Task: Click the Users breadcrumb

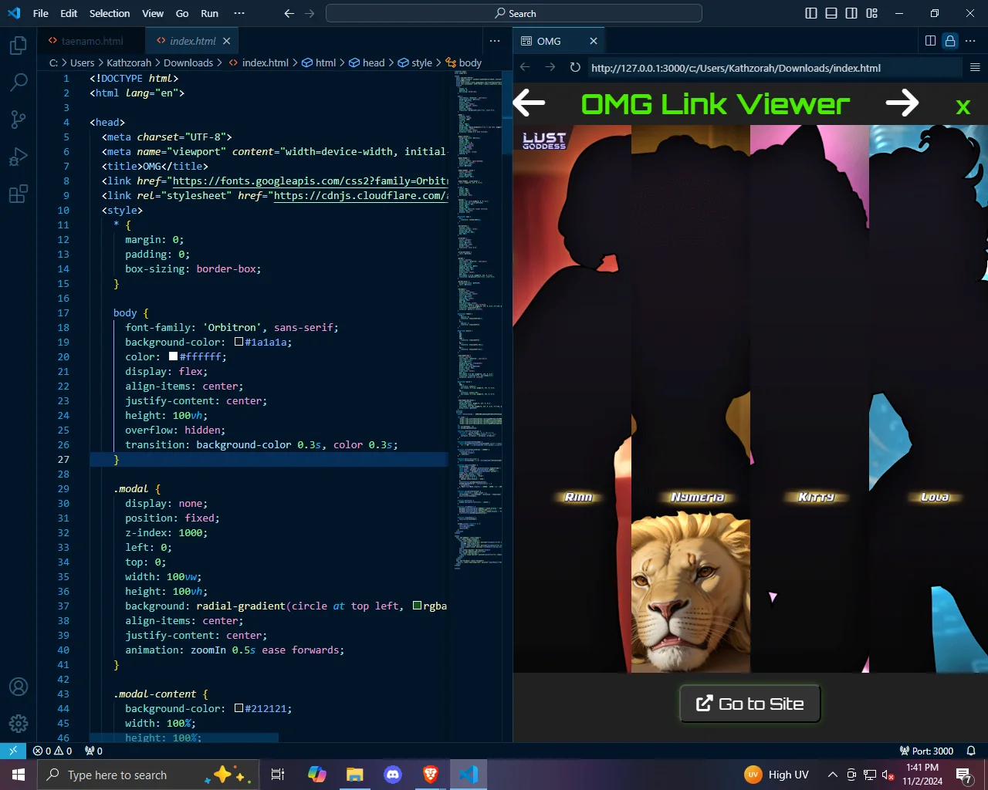Action: (x=82, y=62)
